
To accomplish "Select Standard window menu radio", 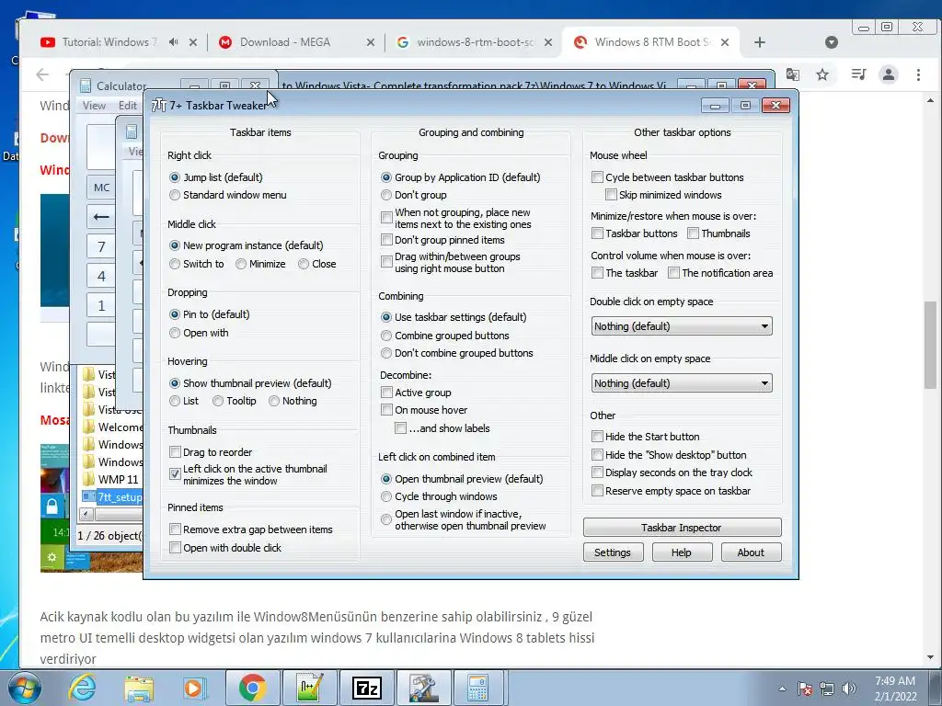I will point(175,195).
